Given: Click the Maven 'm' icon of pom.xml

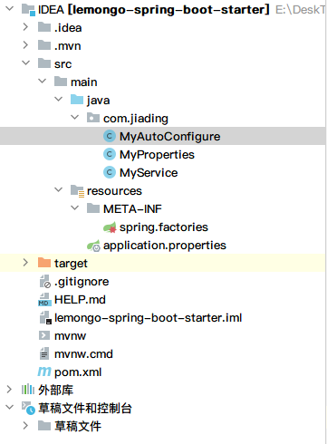Looking at the screenshot, I should (44, 372).
